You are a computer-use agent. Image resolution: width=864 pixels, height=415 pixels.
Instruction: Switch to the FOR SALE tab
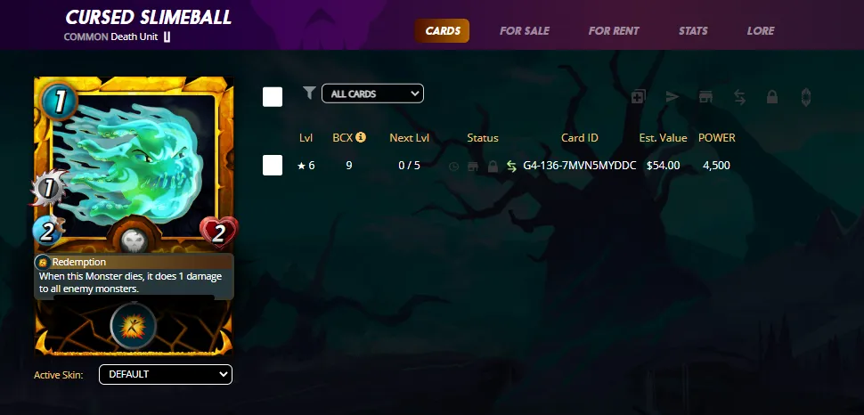coord(525,31)
